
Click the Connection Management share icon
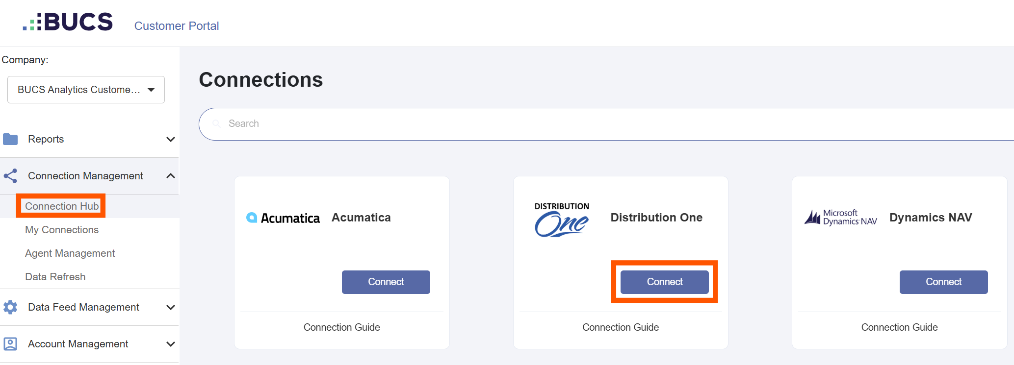(10, 176)
